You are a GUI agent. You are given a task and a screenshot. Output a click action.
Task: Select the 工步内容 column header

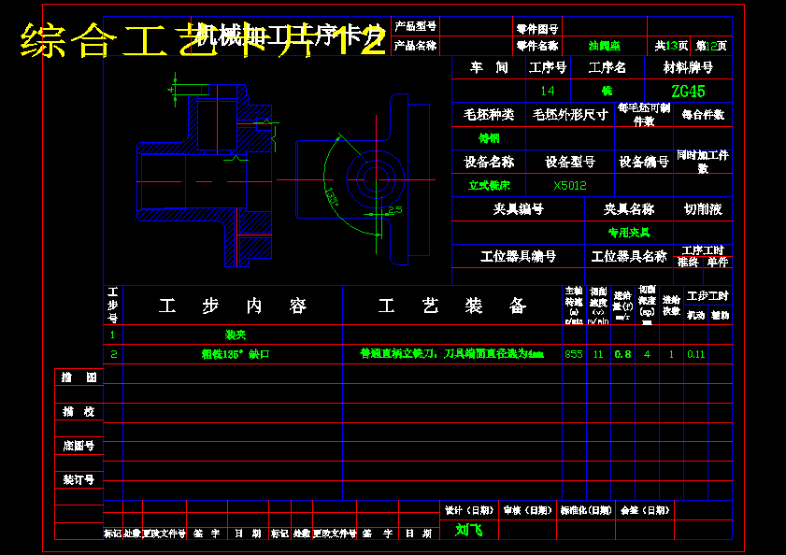pyautogui.click(x=233, y=306)
